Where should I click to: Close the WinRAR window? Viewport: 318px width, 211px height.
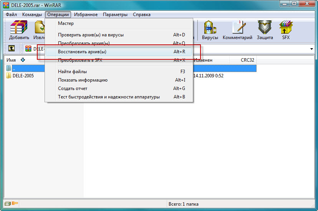tap(307, 4)
